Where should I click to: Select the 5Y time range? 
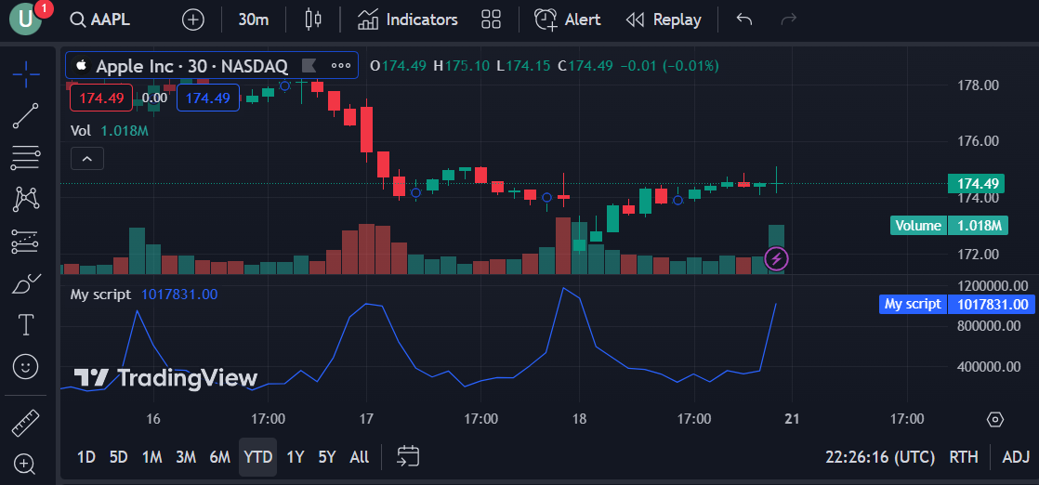click(x=327, y=456)
